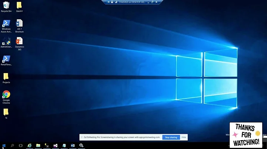Image resolution: width=267 pixels, height=149 pixels.
Task: Pin the remote desktop connection bar
Action: click(108, 2)
